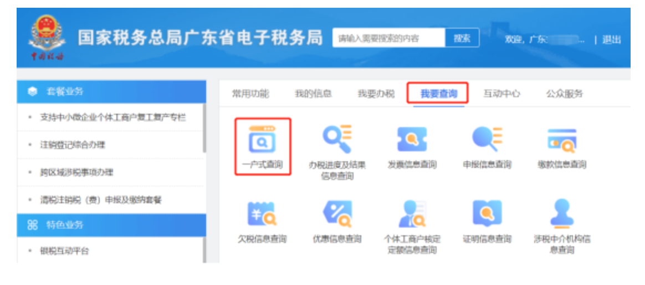Click the 特色业务 section grid icon
The width and height of the screenshot is (645, 285).
click(33, 225)
